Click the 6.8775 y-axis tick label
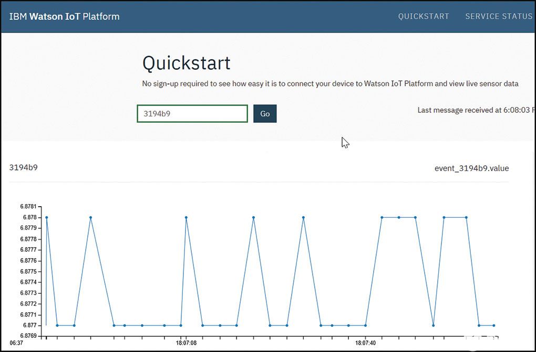The height and width of the screenshot is (352, 536). point(28,272)
